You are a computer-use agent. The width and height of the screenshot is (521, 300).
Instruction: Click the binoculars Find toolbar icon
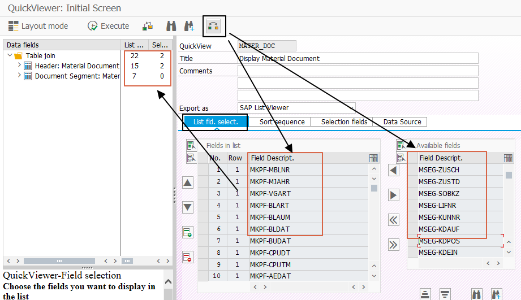(171, 26)
